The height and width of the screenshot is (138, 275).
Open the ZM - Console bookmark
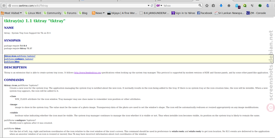click(256, 13)
